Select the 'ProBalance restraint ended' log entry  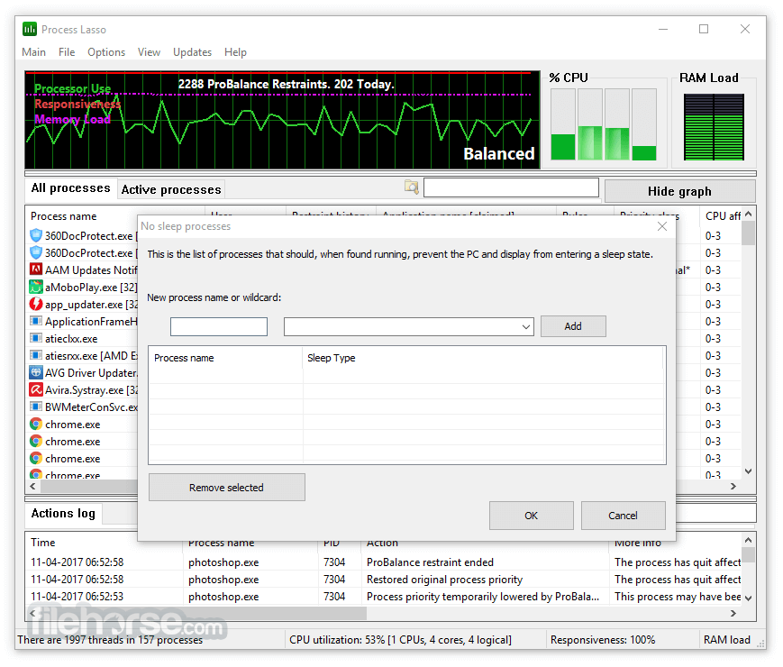(x=383, y=562)
